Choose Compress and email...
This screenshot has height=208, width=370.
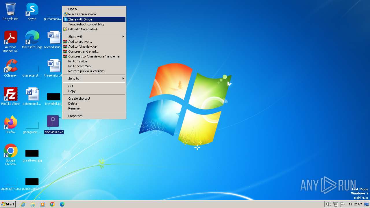pyautogui.click(x=94, y=51)
